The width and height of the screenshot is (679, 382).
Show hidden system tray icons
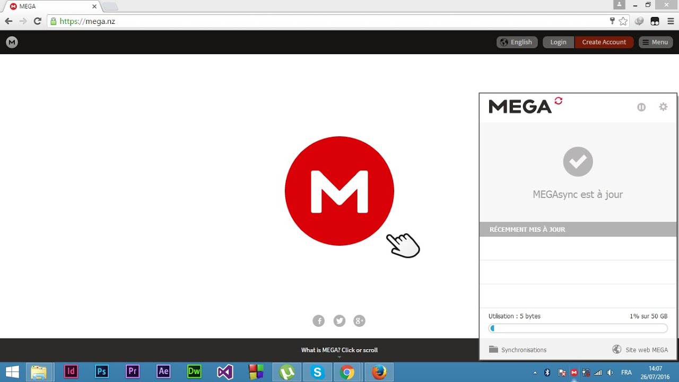click(535, 372)
